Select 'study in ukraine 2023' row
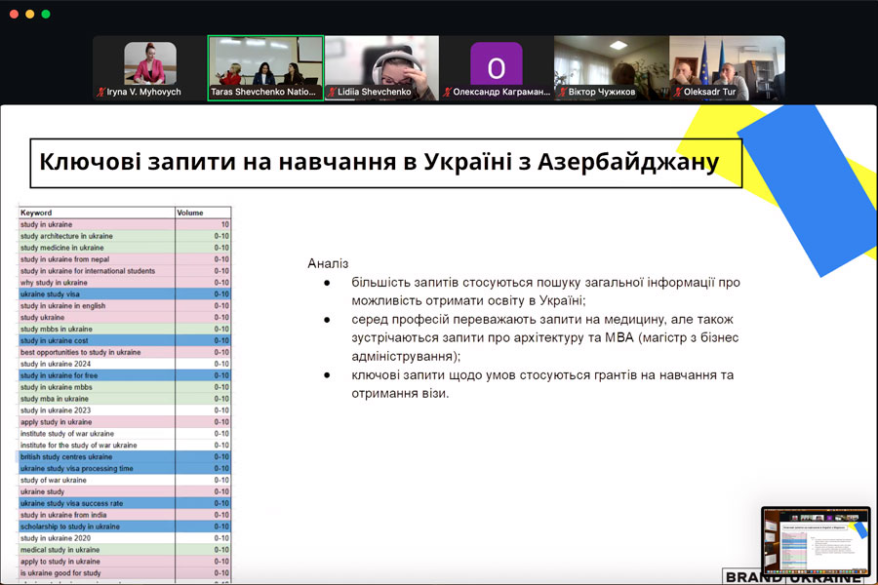This screenshot has height=585, width=878. (x=124, y=410)
